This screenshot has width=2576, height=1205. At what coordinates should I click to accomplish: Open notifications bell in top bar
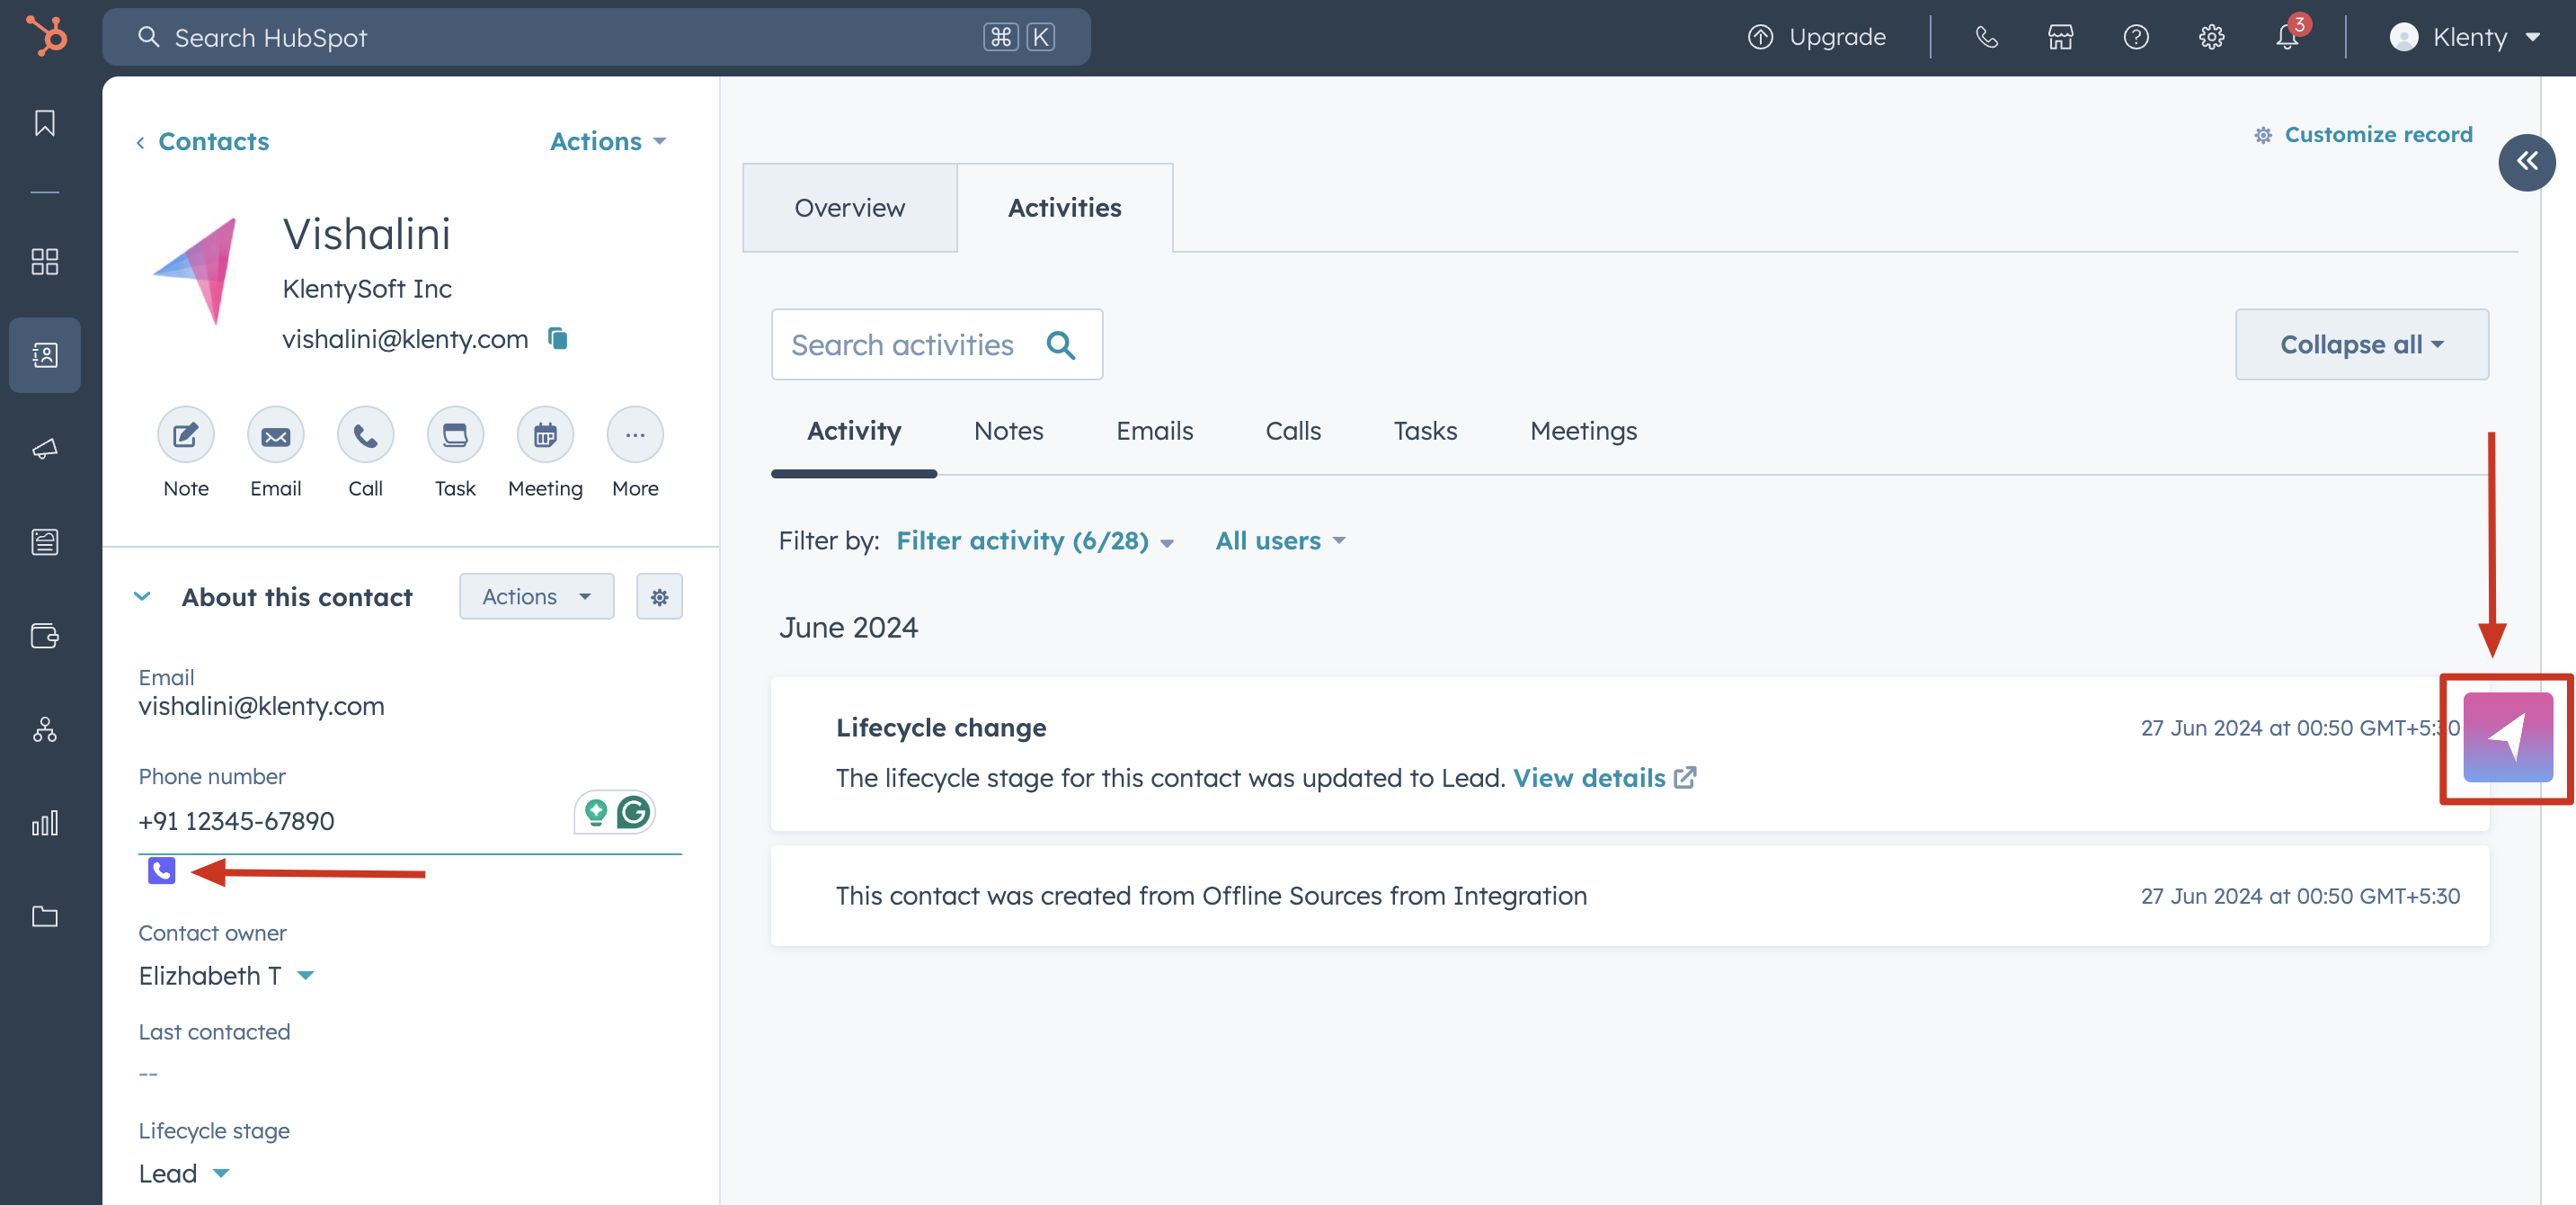(2286, 37)
